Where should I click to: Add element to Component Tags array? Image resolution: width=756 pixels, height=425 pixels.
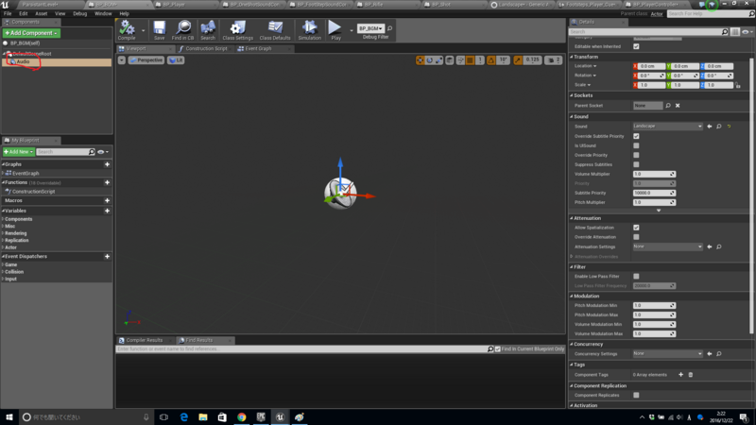tap(680, 374)
